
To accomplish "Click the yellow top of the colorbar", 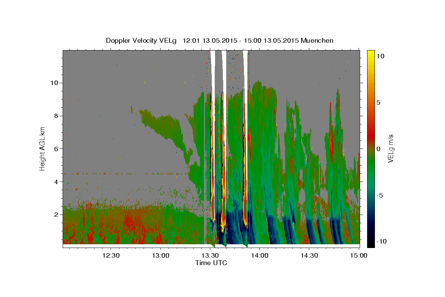I will 370,54.
